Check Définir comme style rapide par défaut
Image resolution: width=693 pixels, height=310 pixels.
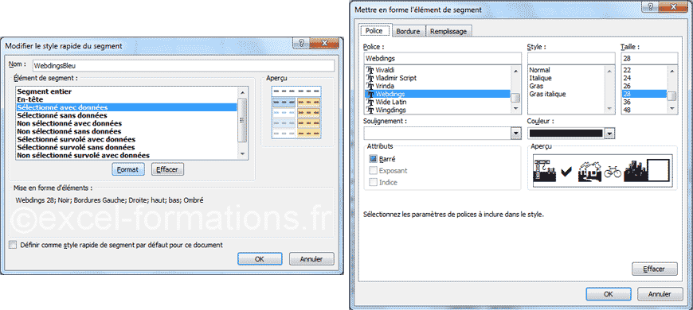click(13, 244)
